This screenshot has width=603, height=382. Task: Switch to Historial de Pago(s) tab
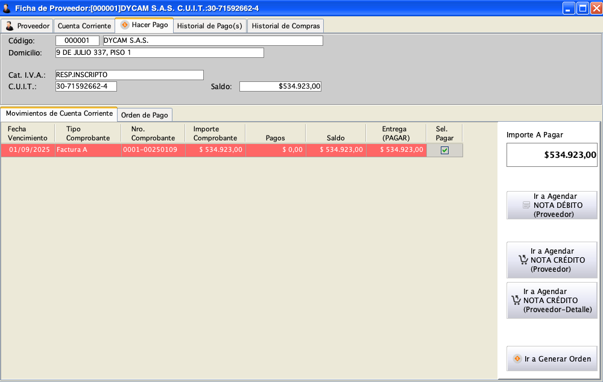point(209,26)
